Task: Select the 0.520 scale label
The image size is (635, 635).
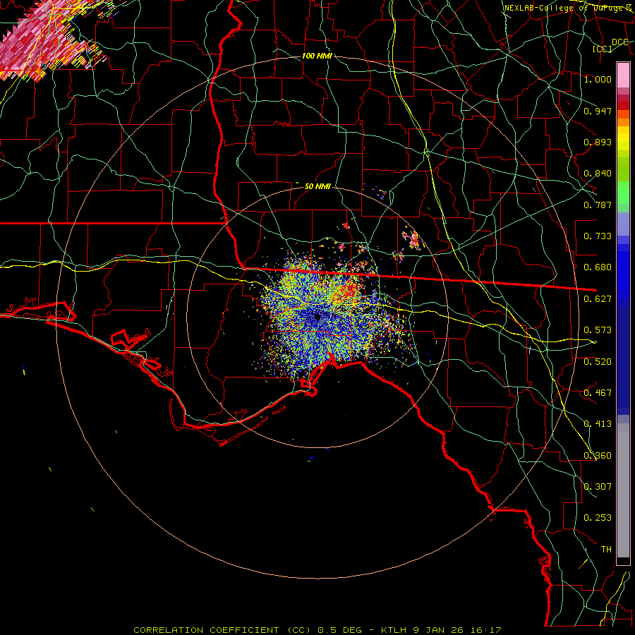Action: tap(598, 362)
